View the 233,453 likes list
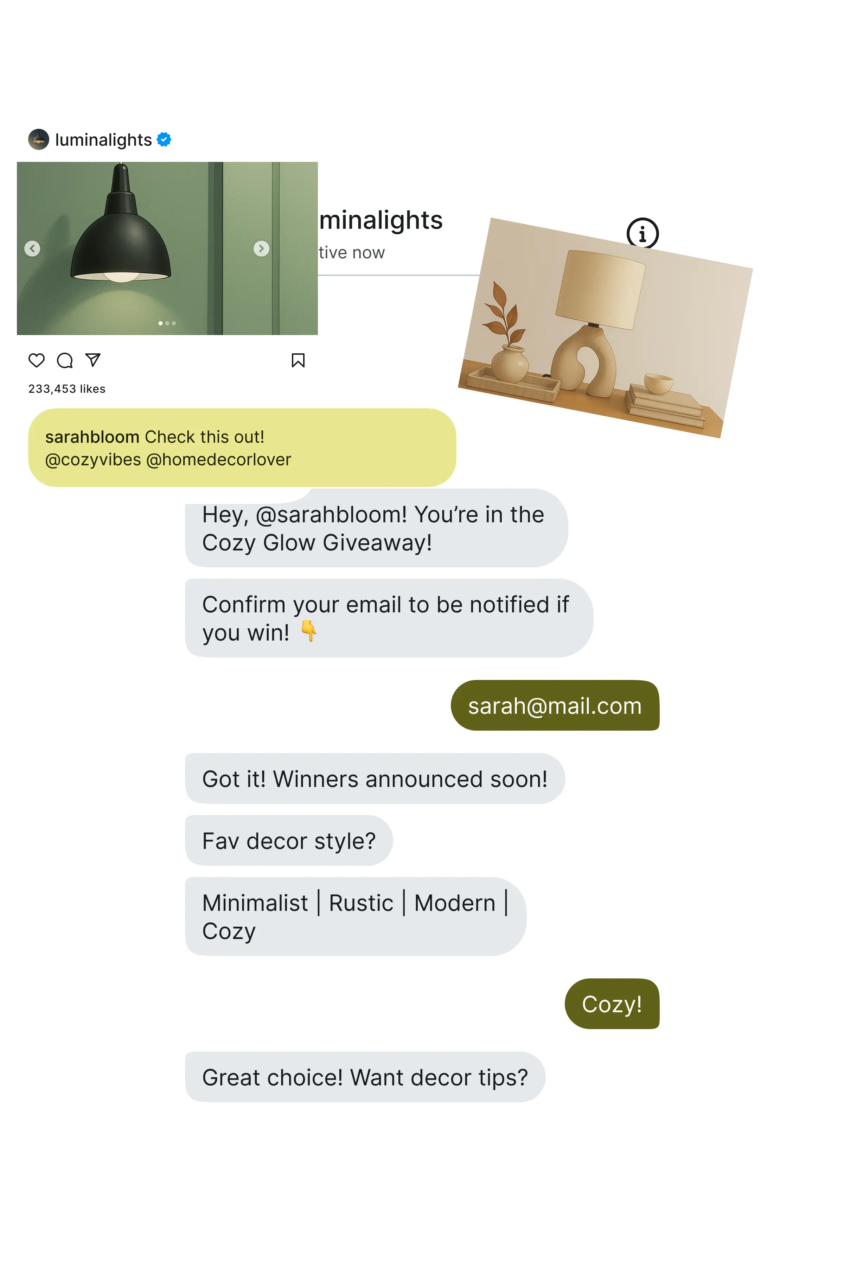Viewport: 844px width, 1267px height. tap(67, 389)
